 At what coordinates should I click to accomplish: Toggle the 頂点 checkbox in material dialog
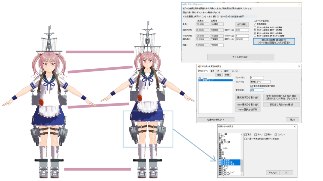click(x=246, y=135)
